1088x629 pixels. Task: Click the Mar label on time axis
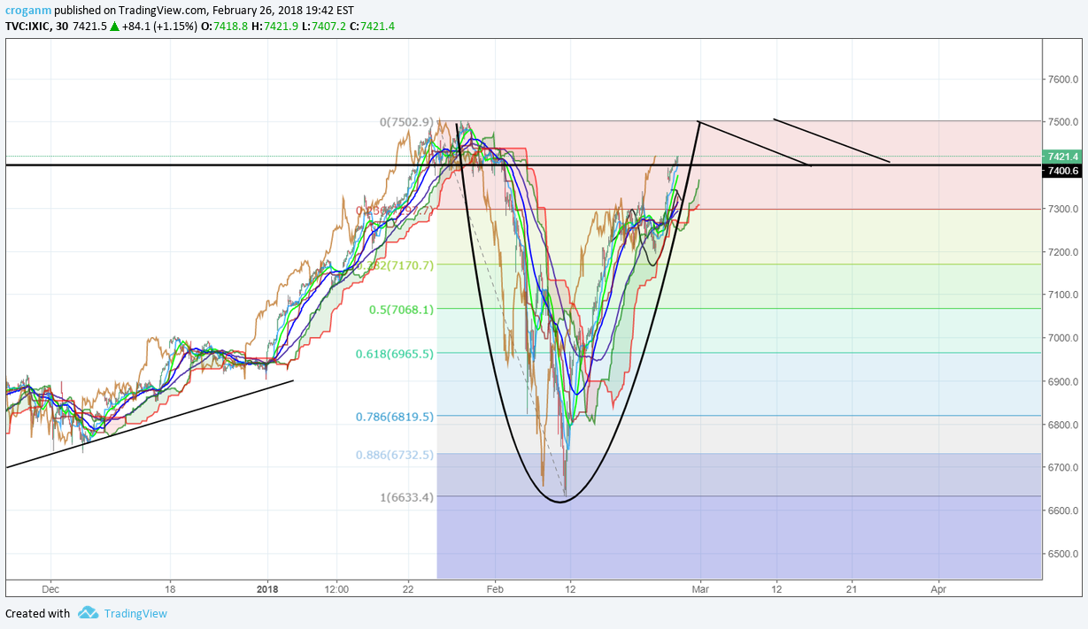[x=700, y=587]
